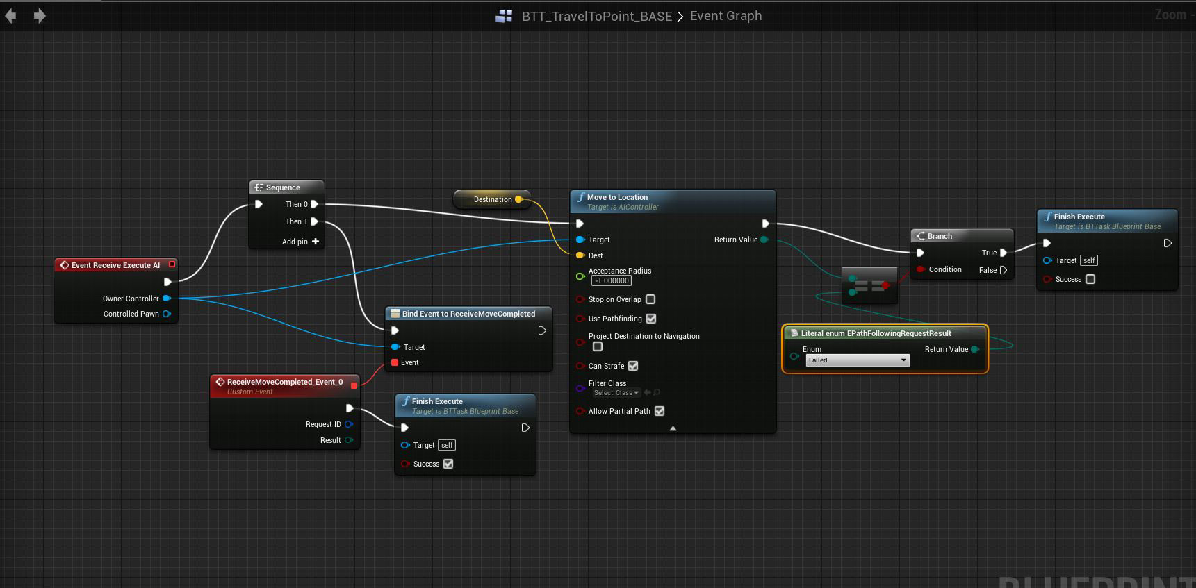Click the Result output pin
This screenshot has height=588, width=1196.
(x=349, y=440)
